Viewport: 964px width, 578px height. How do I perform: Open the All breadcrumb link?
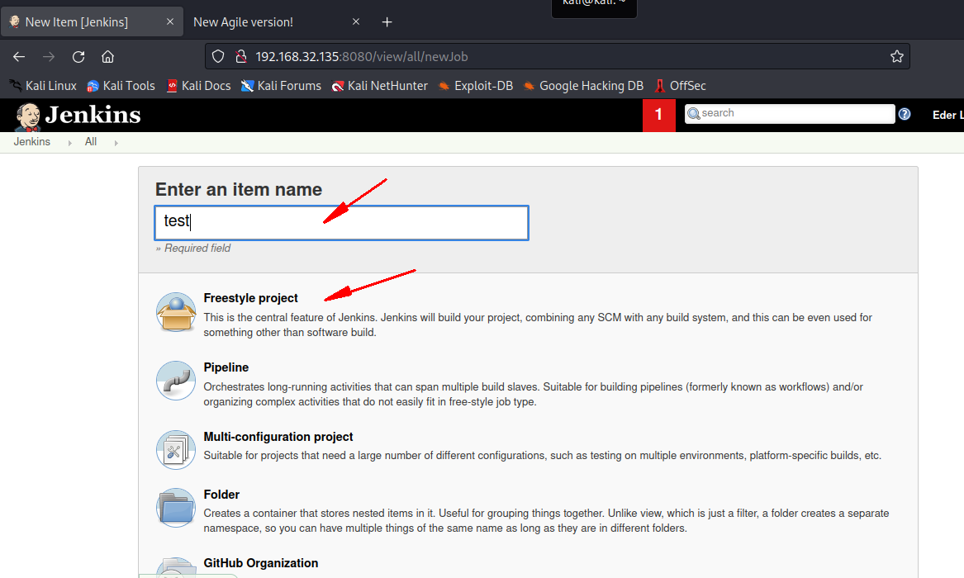point(91,142)
